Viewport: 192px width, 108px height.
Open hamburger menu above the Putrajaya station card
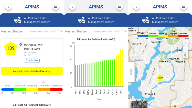pyautogui.click(x=55, y=7)
